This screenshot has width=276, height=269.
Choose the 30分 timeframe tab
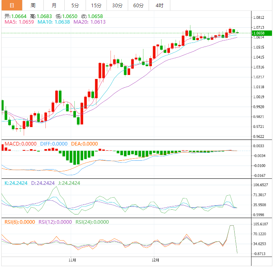click(x=117, y=5)
